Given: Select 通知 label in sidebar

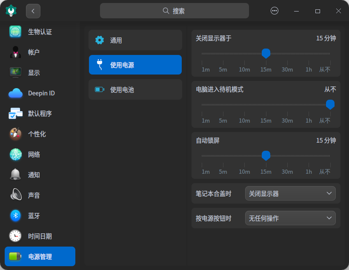Looking at the screenshot, I should coord(34,175).
